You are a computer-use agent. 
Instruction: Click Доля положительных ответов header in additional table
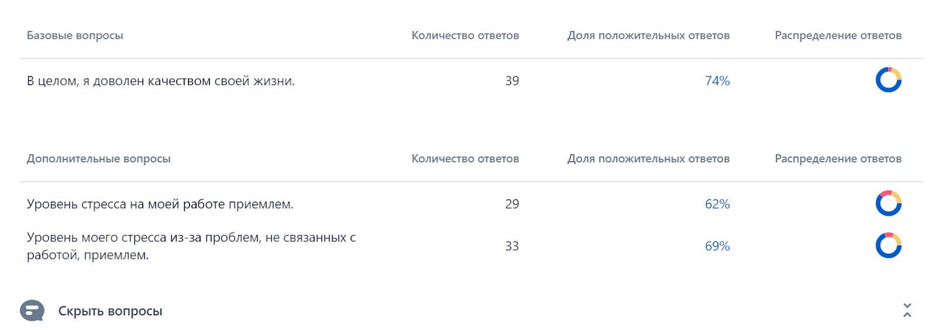(x=648, y=159)
